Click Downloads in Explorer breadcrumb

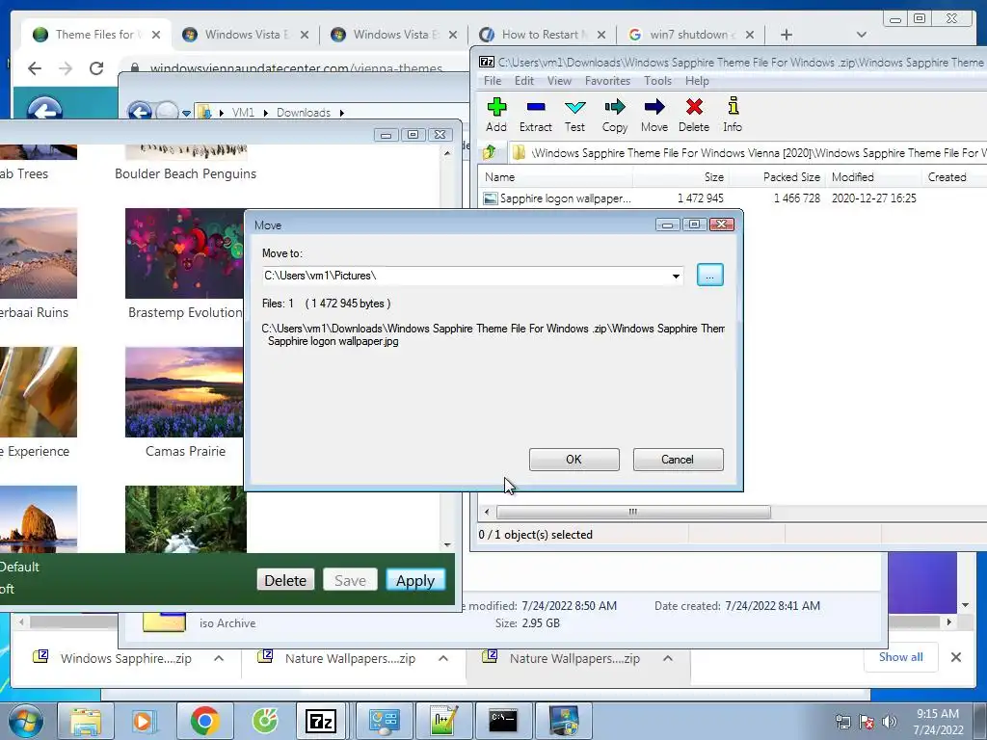point(304,113)
